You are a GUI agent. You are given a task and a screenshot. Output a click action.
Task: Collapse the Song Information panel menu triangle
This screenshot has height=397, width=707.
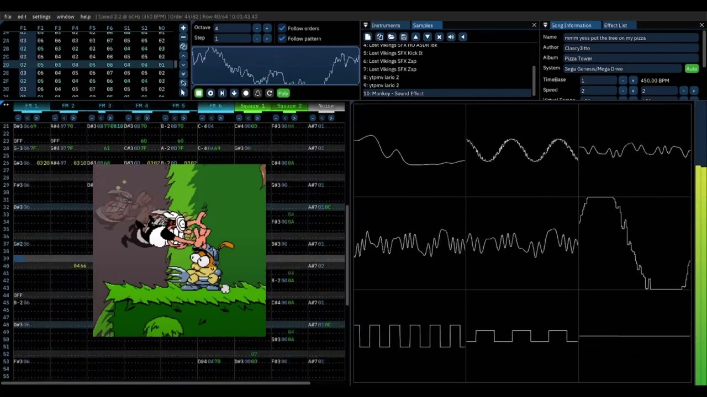(545, 25)
